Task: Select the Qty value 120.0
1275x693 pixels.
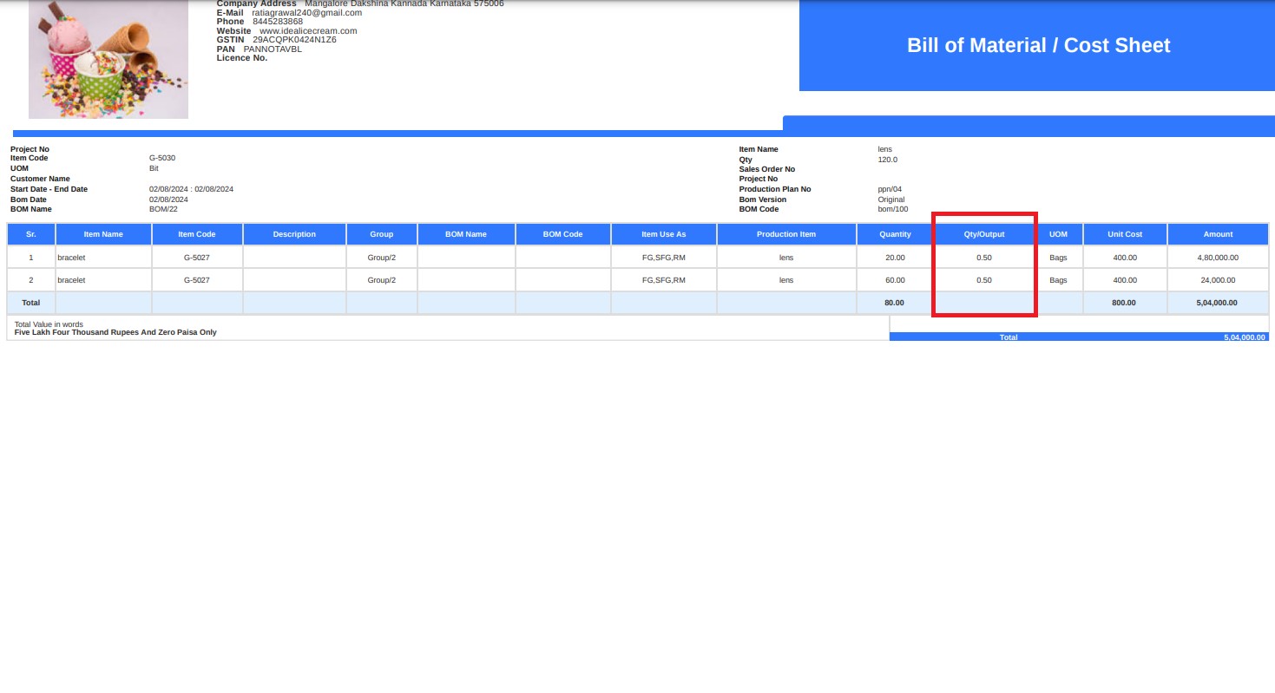Action: point(888,160)
